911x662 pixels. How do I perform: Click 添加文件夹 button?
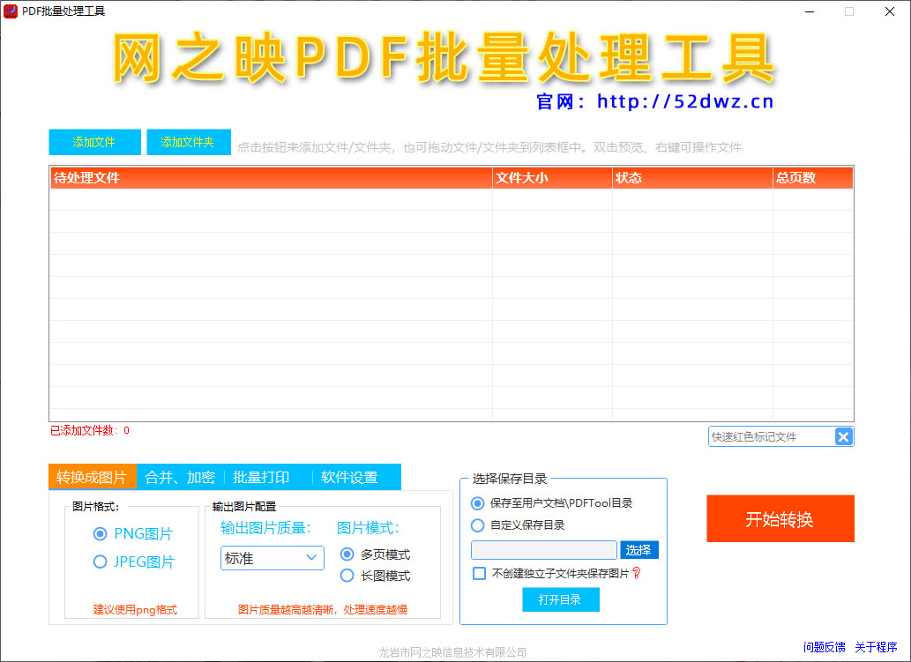coord(188,142)
